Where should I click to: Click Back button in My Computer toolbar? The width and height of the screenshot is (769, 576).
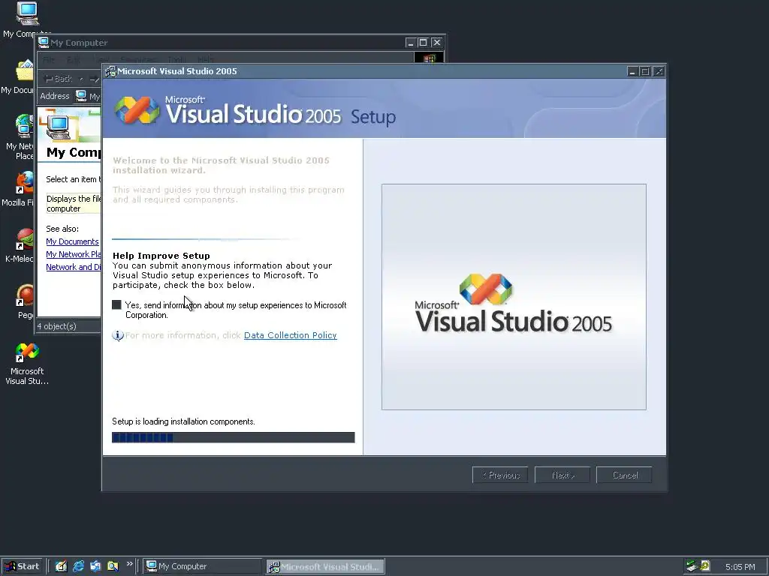point(59,79)
